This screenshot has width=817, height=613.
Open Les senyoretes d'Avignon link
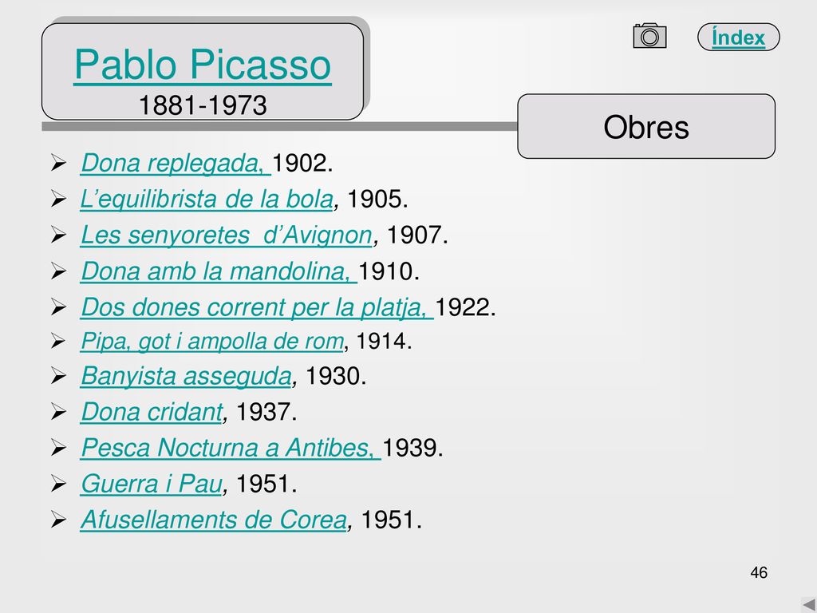pos(227,235)
